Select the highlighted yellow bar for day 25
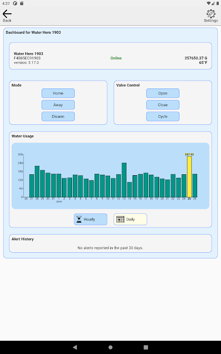Image resolution: width=221 pixels, height=354 pixels. [190, 177]
